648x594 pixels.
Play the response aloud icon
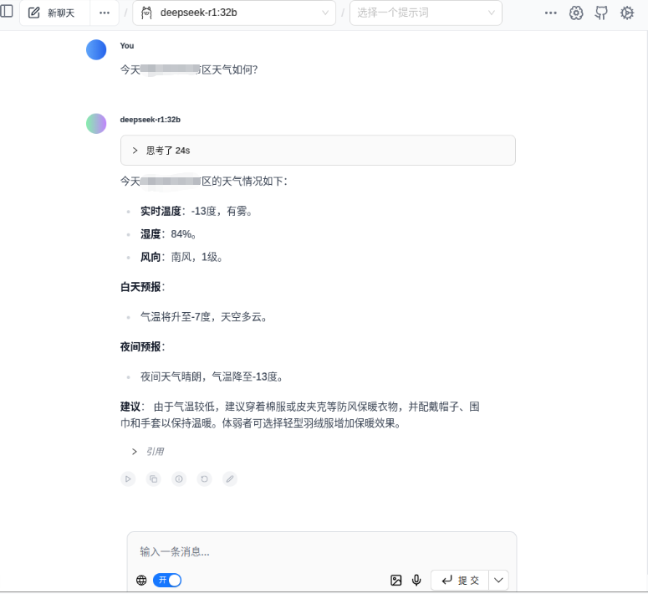pos(128,479)
